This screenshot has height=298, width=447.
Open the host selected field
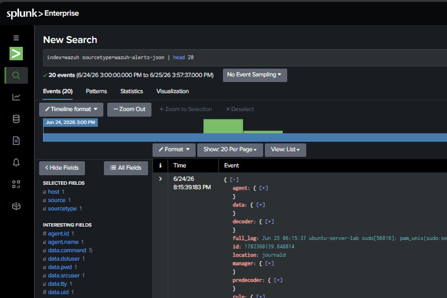[x=54, y=192]
